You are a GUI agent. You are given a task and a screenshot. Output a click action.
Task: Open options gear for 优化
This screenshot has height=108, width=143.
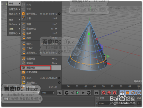click(59, 78)
